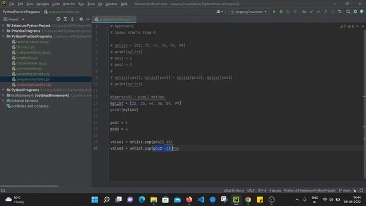Collapse the PythonPrograms folder
Viewport: 366px width, 206px height.
click(3, 90)
